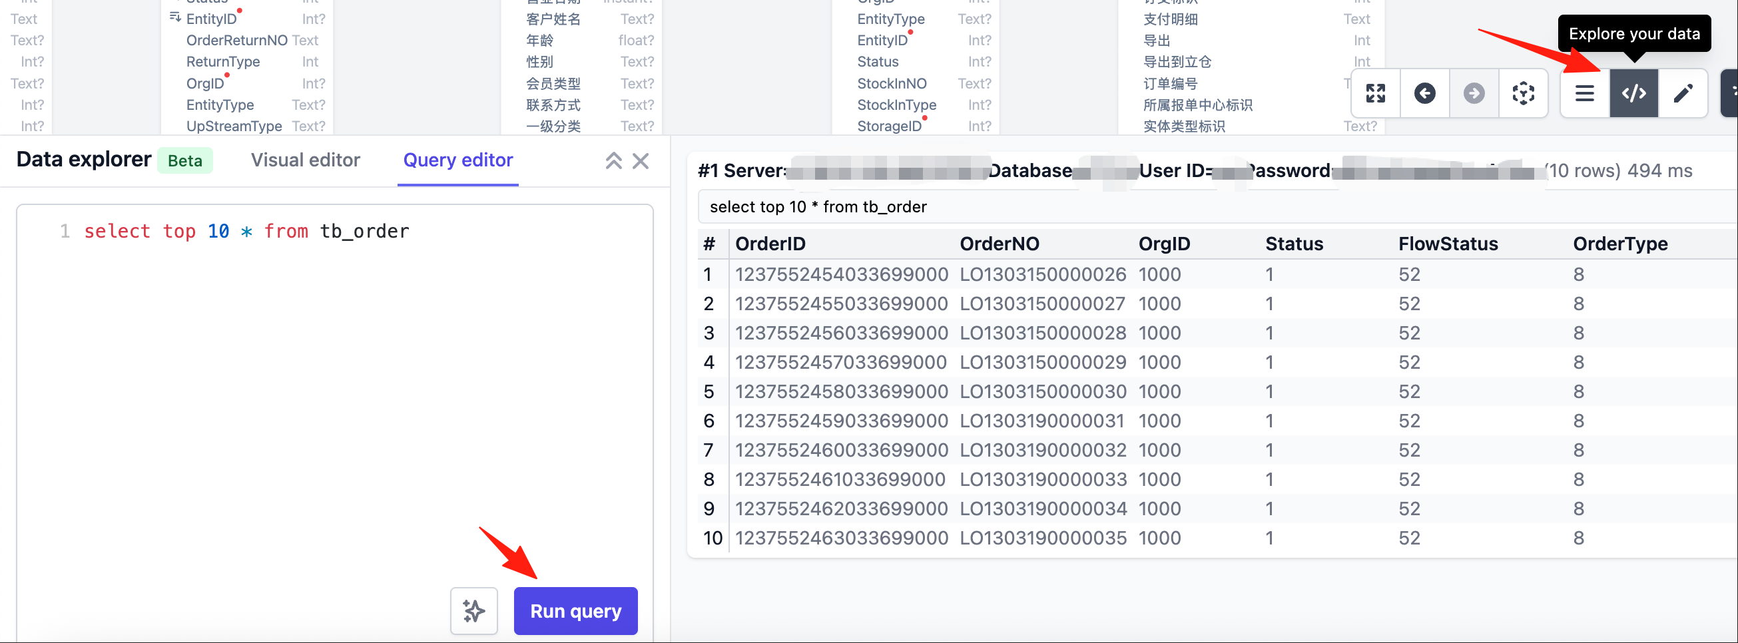Click the Beta badge
This screenshot has width=1738, height=643.
click(x=185, y=160)
